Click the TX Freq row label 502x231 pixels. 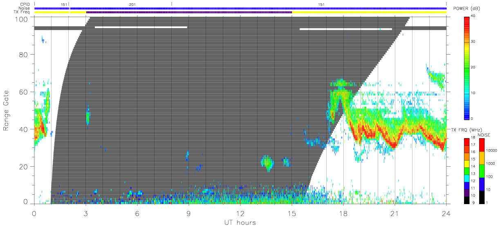[22, 12]
